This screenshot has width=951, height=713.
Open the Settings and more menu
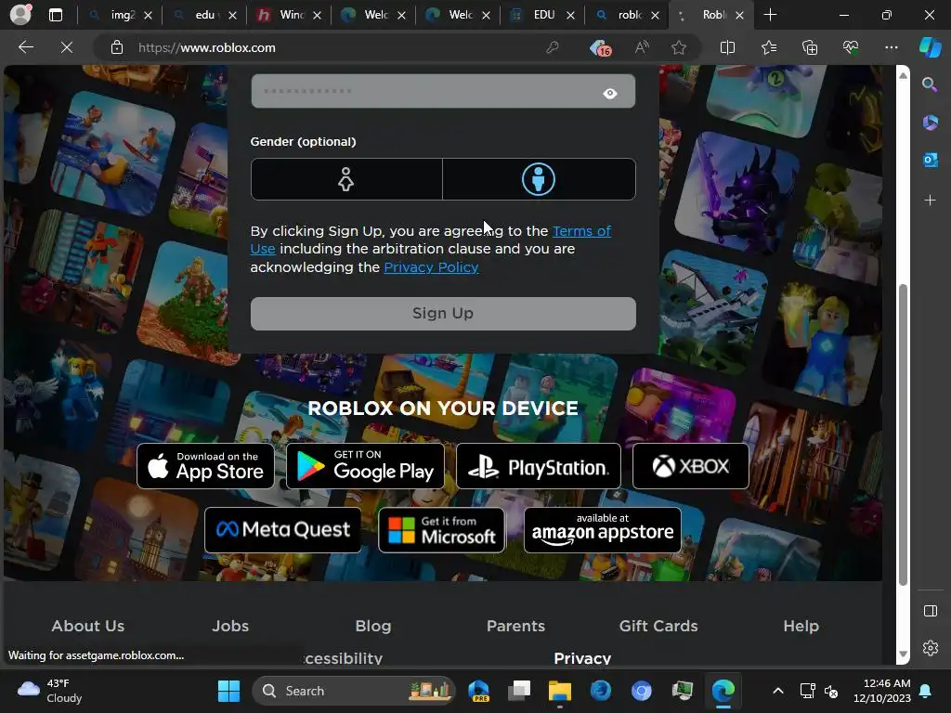(x=891, y=47)
